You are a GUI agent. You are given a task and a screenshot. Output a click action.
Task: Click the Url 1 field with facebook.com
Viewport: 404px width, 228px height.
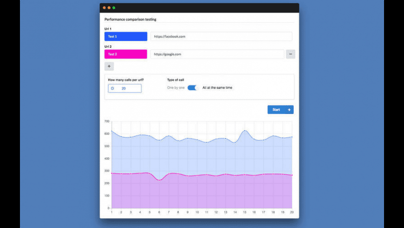point(222,36)
